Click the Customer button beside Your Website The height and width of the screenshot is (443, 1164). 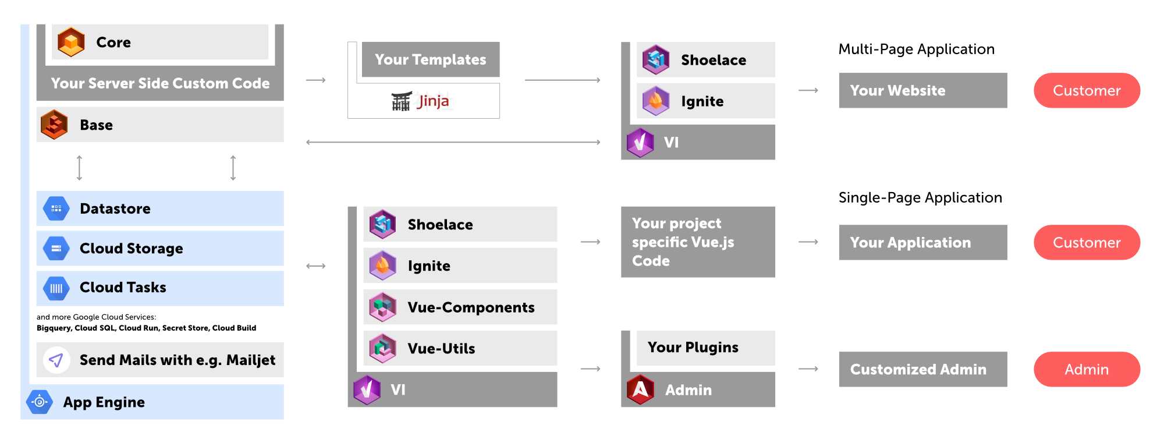(x=1087, y=90)
